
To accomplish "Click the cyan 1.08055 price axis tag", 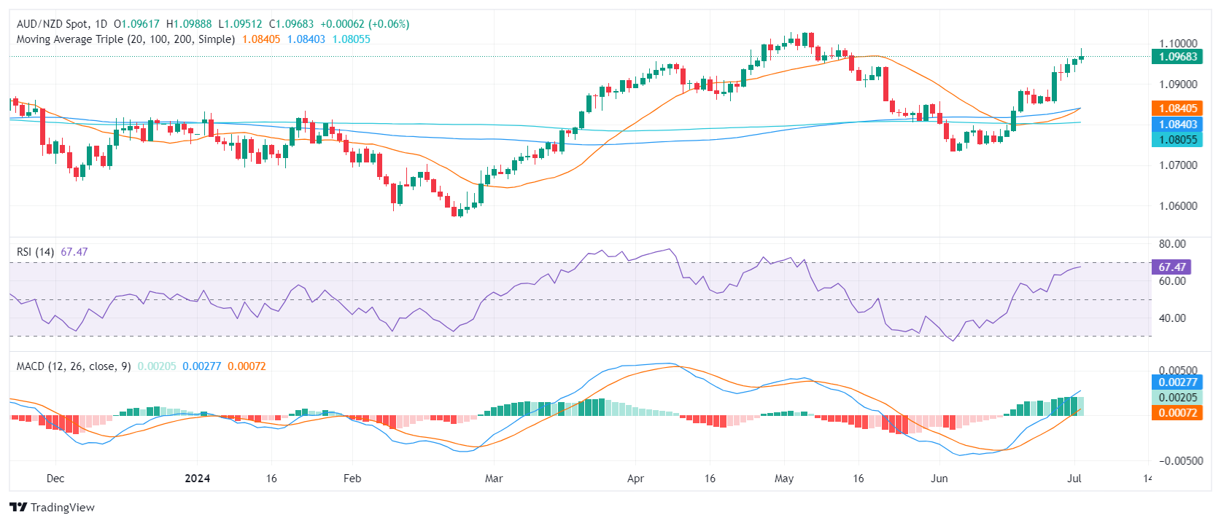I will 1177,140.
